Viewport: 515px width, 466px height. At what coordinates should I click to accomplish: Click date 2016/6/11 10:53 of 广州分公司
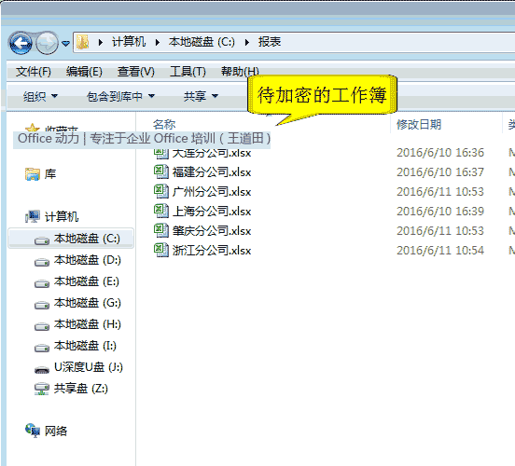pyautogui.click(x=440, y=192)
